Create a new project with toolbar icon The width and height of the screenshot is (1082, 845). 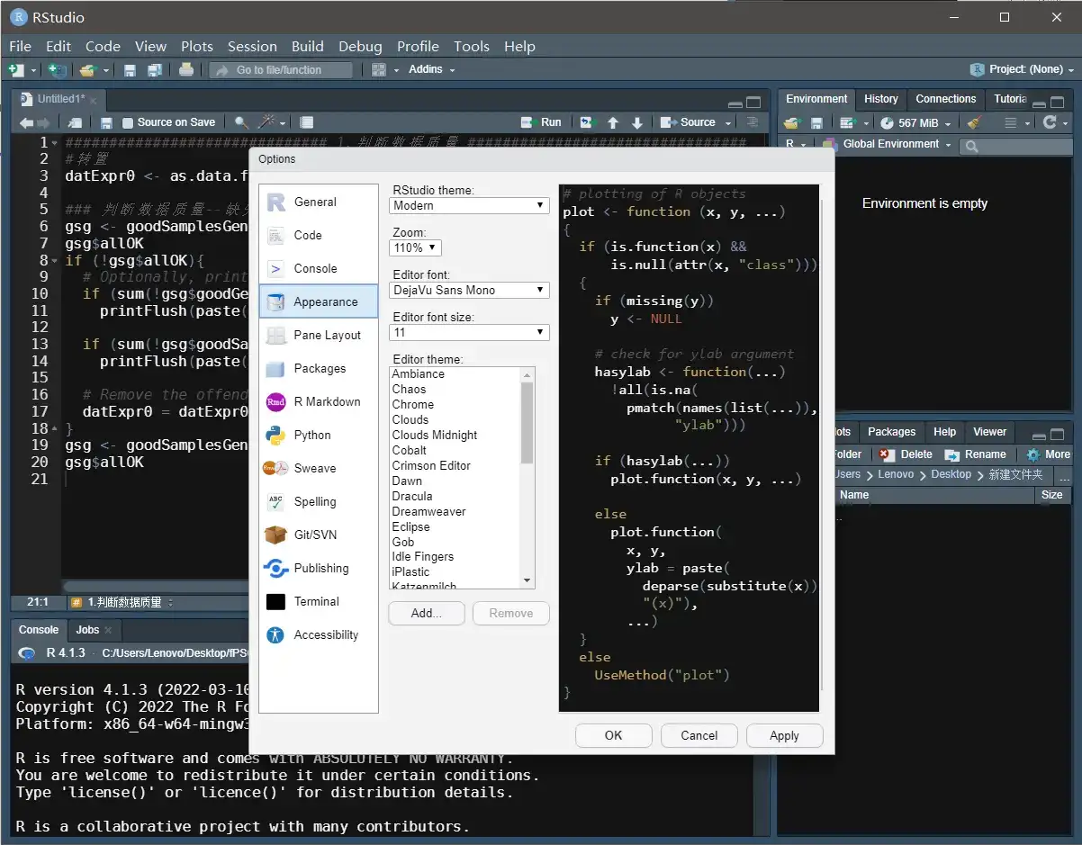tap(57, 69)
